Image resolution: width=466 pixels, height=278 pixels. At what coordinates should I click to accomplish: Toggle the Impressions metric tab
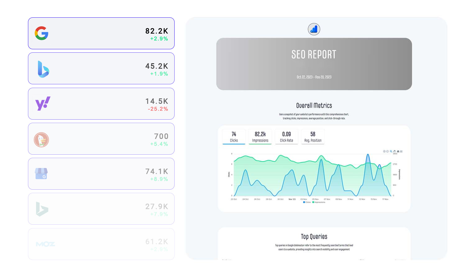(260, 137)
